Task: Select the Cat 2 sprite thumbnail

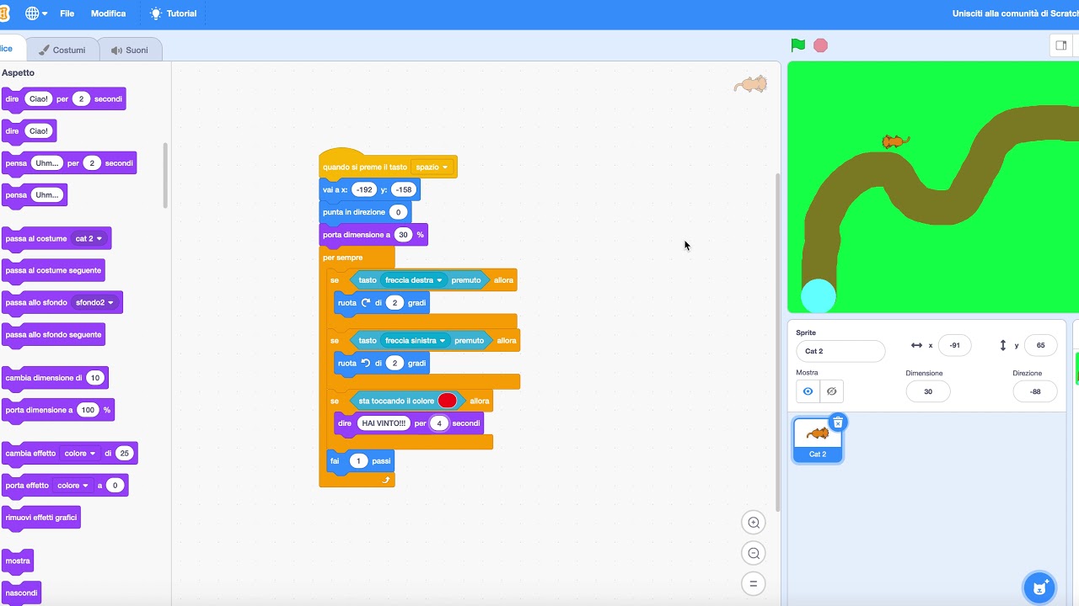Action: (x=818, y=440)
